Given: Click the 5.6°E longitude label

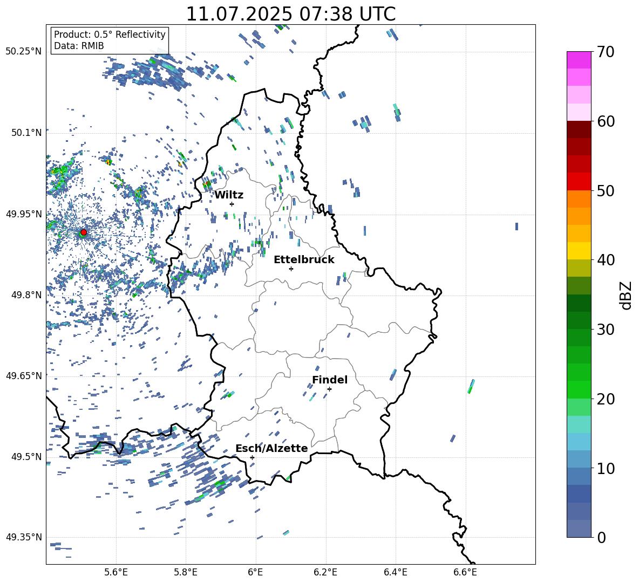Looking at the screenshot, I should [x=116, y=573].
